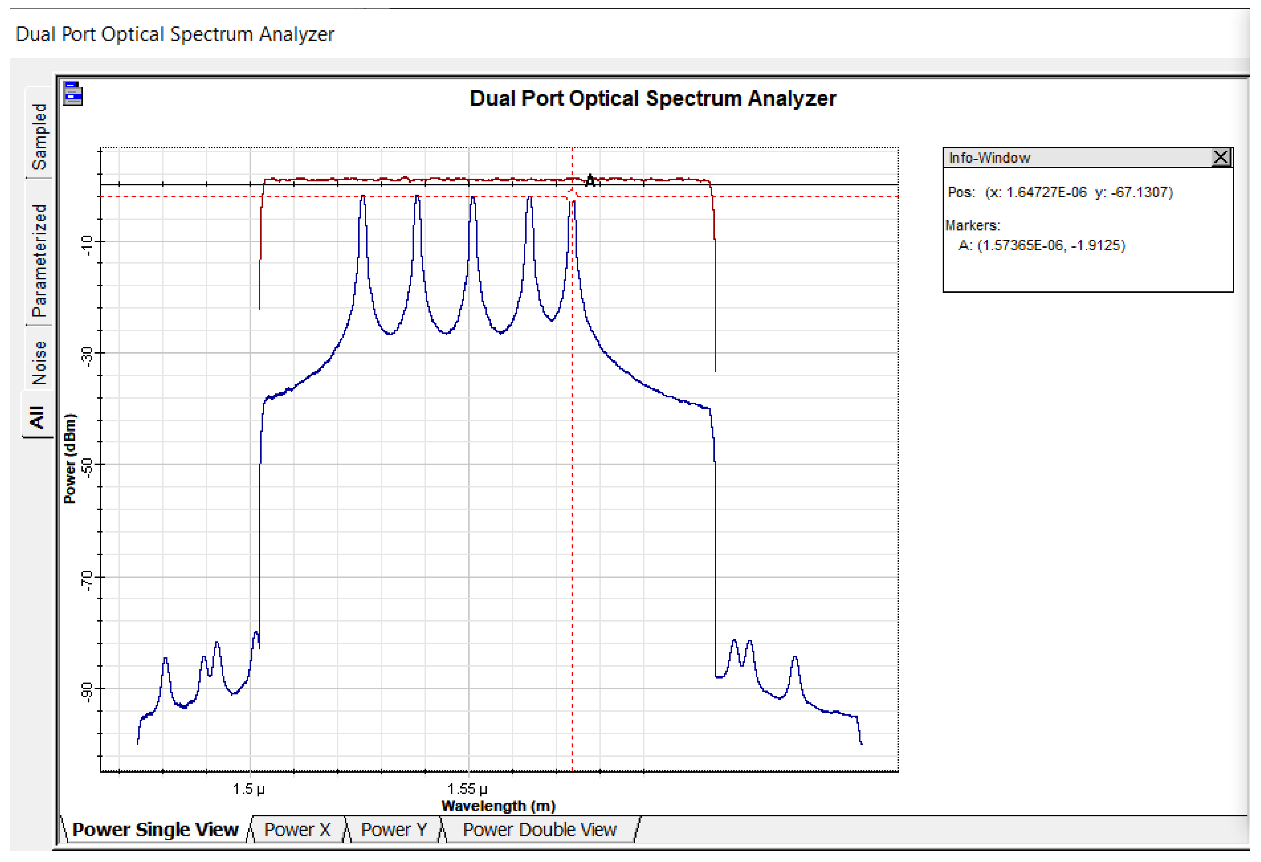The height and width of the screenshot is (862, 1261).
Task: Switch to the Sampled signal tab
Action: 39,136
